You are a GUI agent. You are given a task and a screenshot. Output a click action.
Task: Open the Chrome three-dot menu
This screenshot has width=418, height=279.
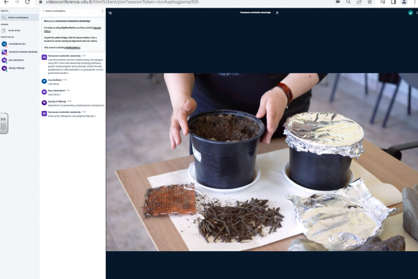point(415,1)
